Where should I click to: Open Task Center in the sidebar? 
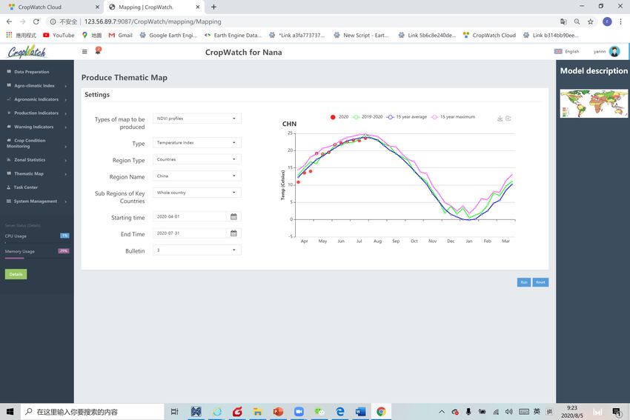coord(36,187)
